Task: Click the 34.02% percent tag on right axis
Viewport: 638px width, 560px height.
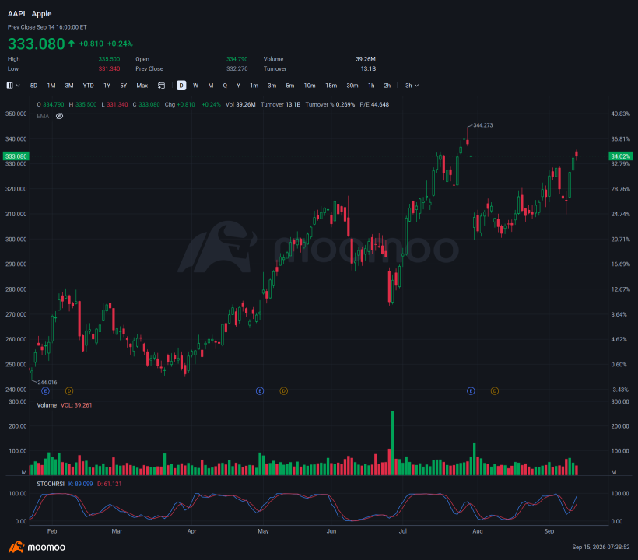Action: click(x=620, y=156)
